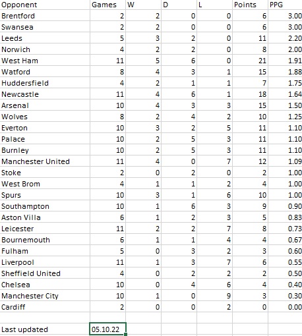The width and height of the screenshot is (302, 336).
Task: Click the Points column header cell
Action: [250, 5]
